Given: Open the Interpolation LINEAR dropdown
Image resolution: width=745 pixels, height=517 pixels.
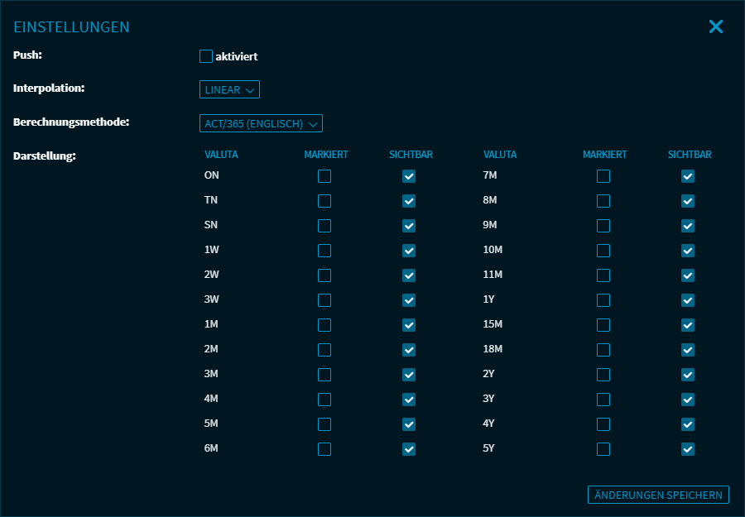Looking at the screenshot, I should coord(229,89).
